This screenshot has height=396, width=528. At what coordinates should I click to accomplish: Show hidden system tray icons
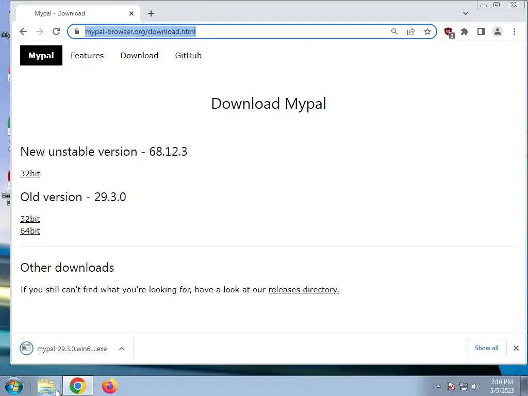pos(438,386)
